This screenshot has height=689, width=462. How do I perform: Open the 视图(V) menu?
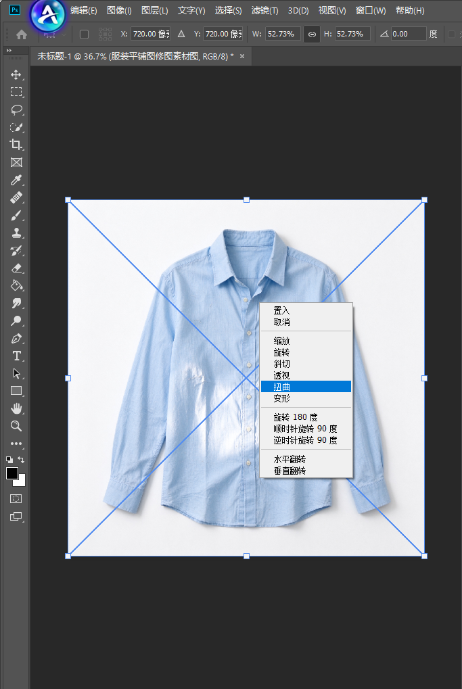tap(332, 11)
